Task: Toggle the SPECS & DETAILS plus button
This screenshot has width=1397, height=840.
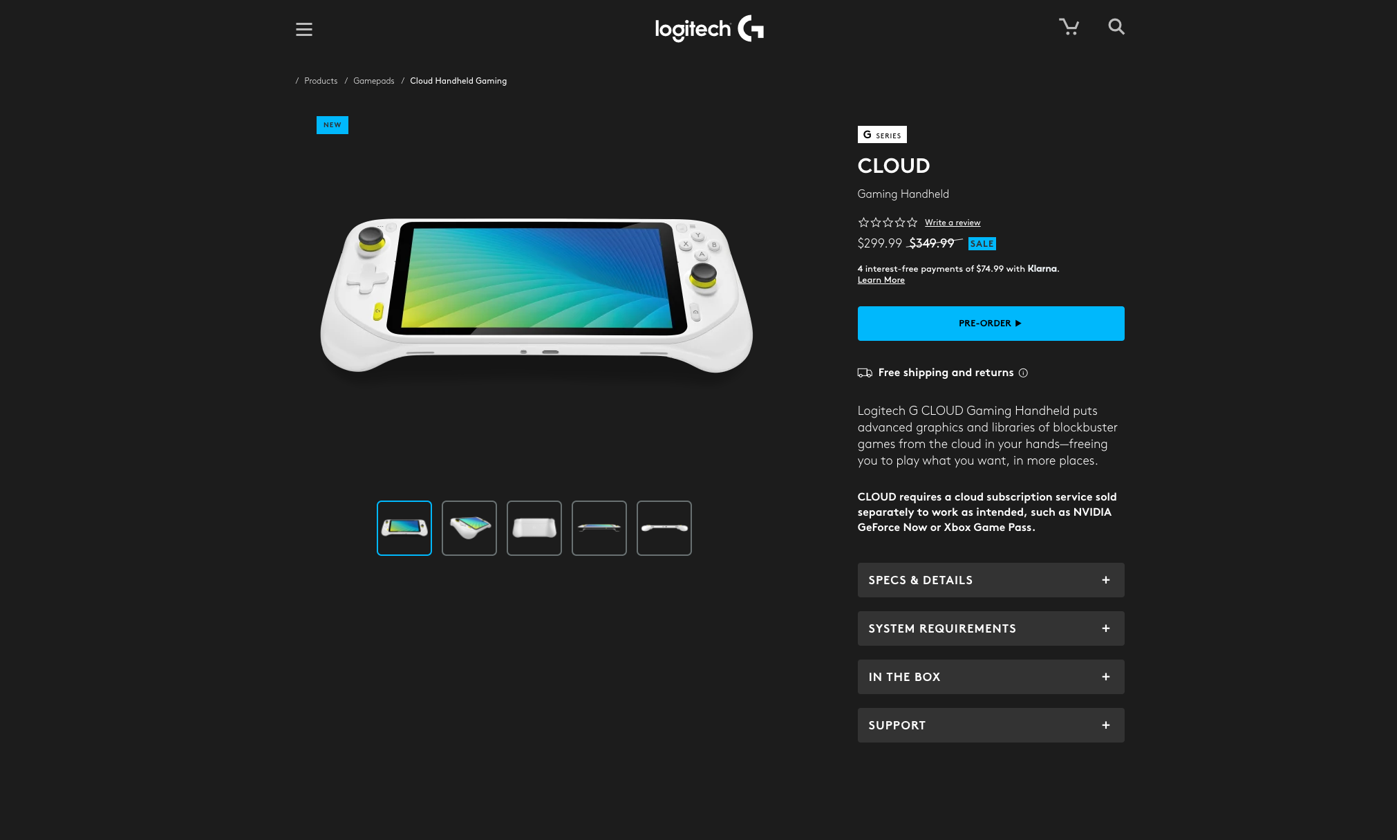Action: (x=1107, y=579)
